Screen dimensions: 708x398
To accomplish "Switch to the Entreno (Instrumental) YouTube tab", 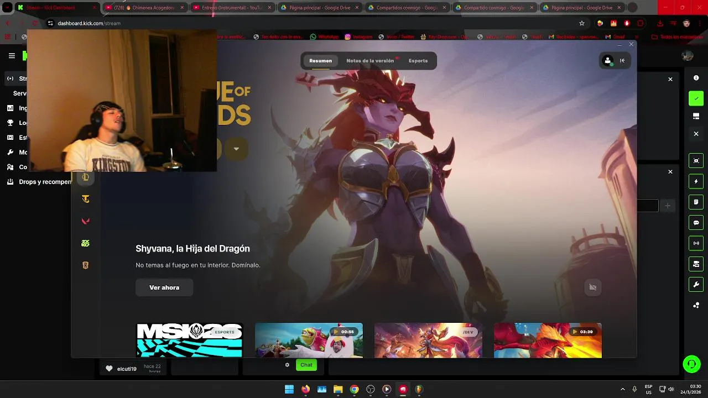I will pos(231,8).
